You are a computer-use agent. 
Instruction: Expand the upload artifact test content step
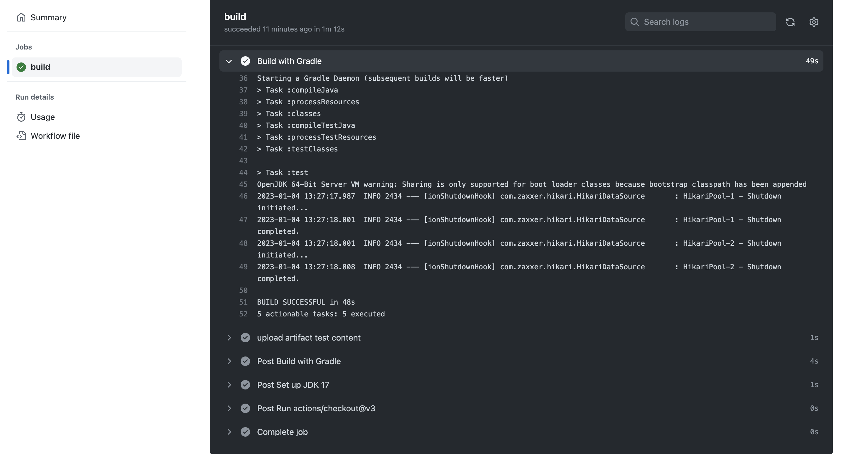(229, 337)
